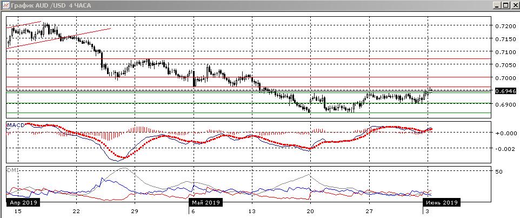Click the Май 2019 date marker
520x218 pixels.
point(205,202)
